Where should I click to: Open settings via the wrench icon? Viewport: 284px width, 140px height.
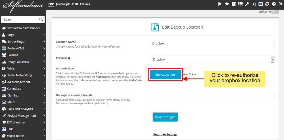247,4
